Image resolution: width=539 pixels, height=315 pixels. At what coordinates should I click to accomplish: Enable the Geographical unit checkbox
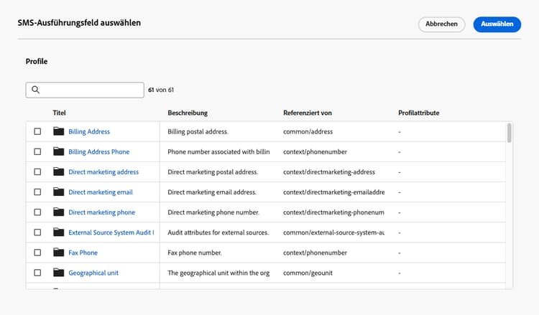pos(37,273)
